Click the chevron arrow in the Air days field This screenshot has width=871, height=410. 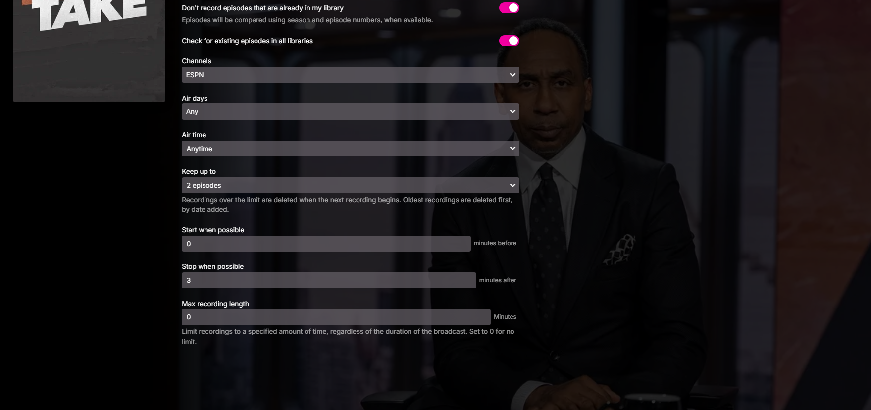point(512,111)
